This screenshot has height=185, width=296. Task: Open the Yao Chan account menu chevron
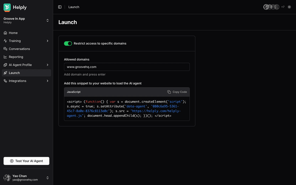(x=48, y=178)
